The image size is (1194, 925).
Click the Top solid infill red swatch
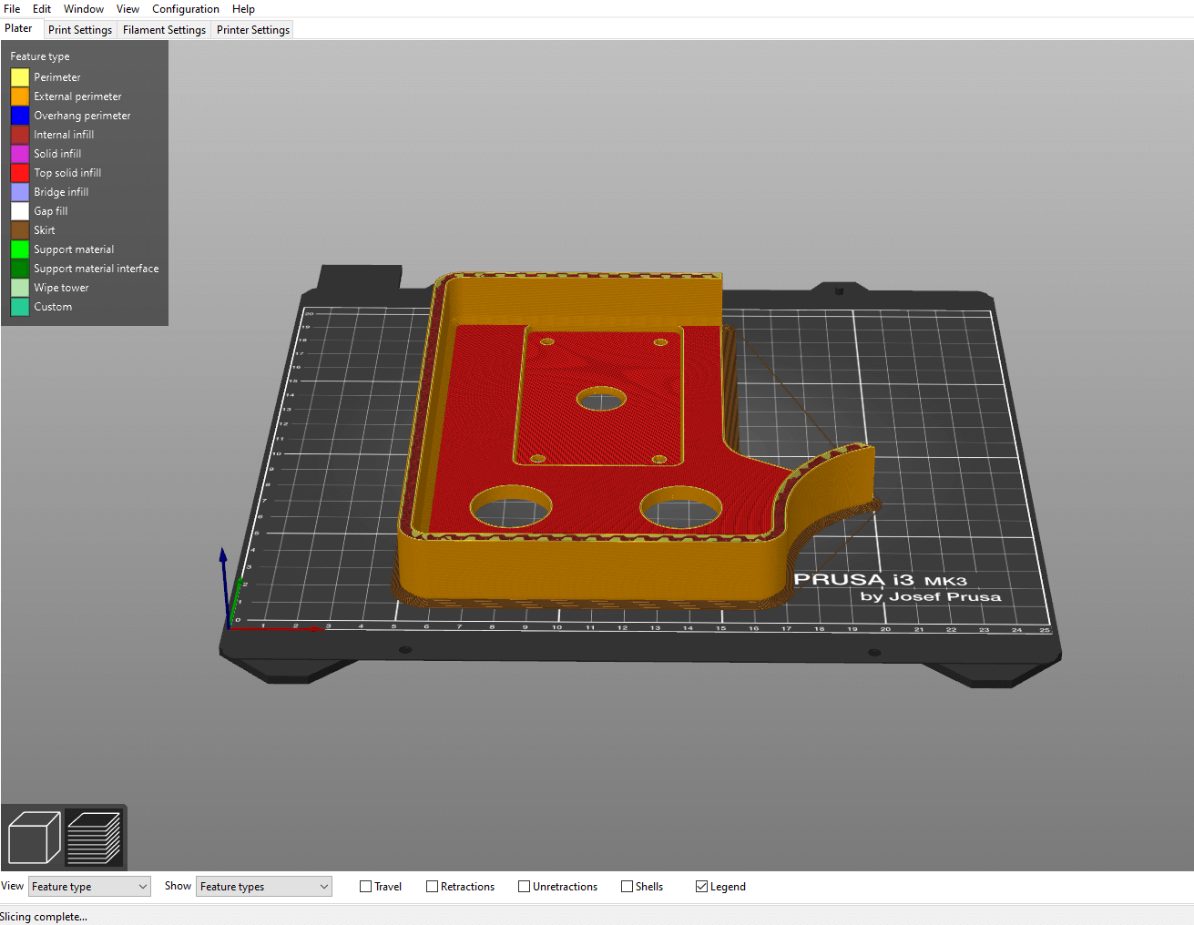(x=20, y=173)
